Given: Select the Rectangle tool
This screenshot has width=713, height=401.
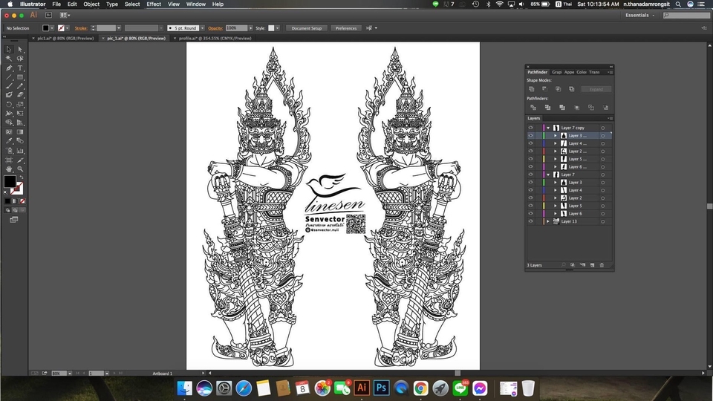Looking at the screenshot, I should click(20, 76).
